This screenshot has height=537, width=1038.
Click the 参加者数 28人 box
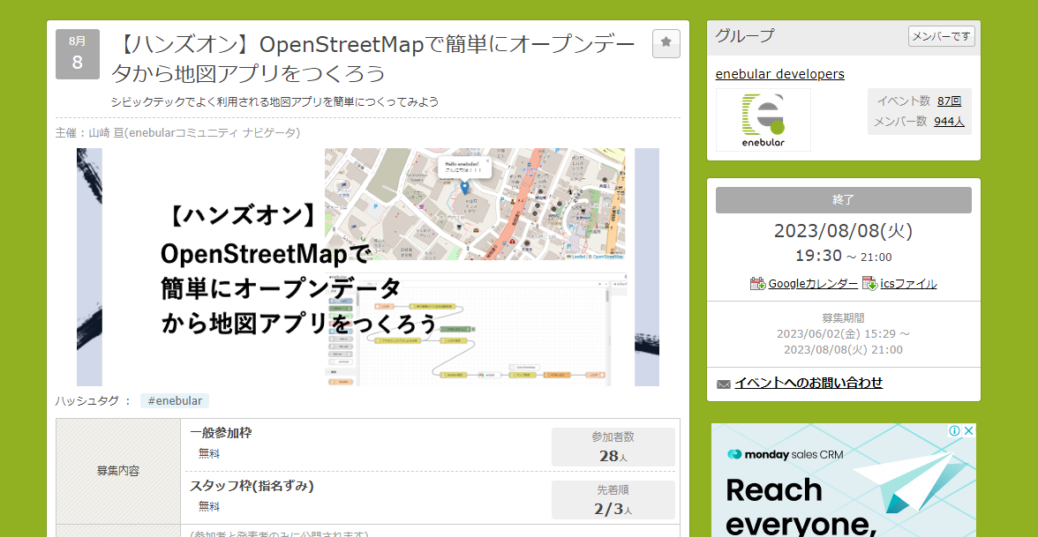[x=613, y=447]
